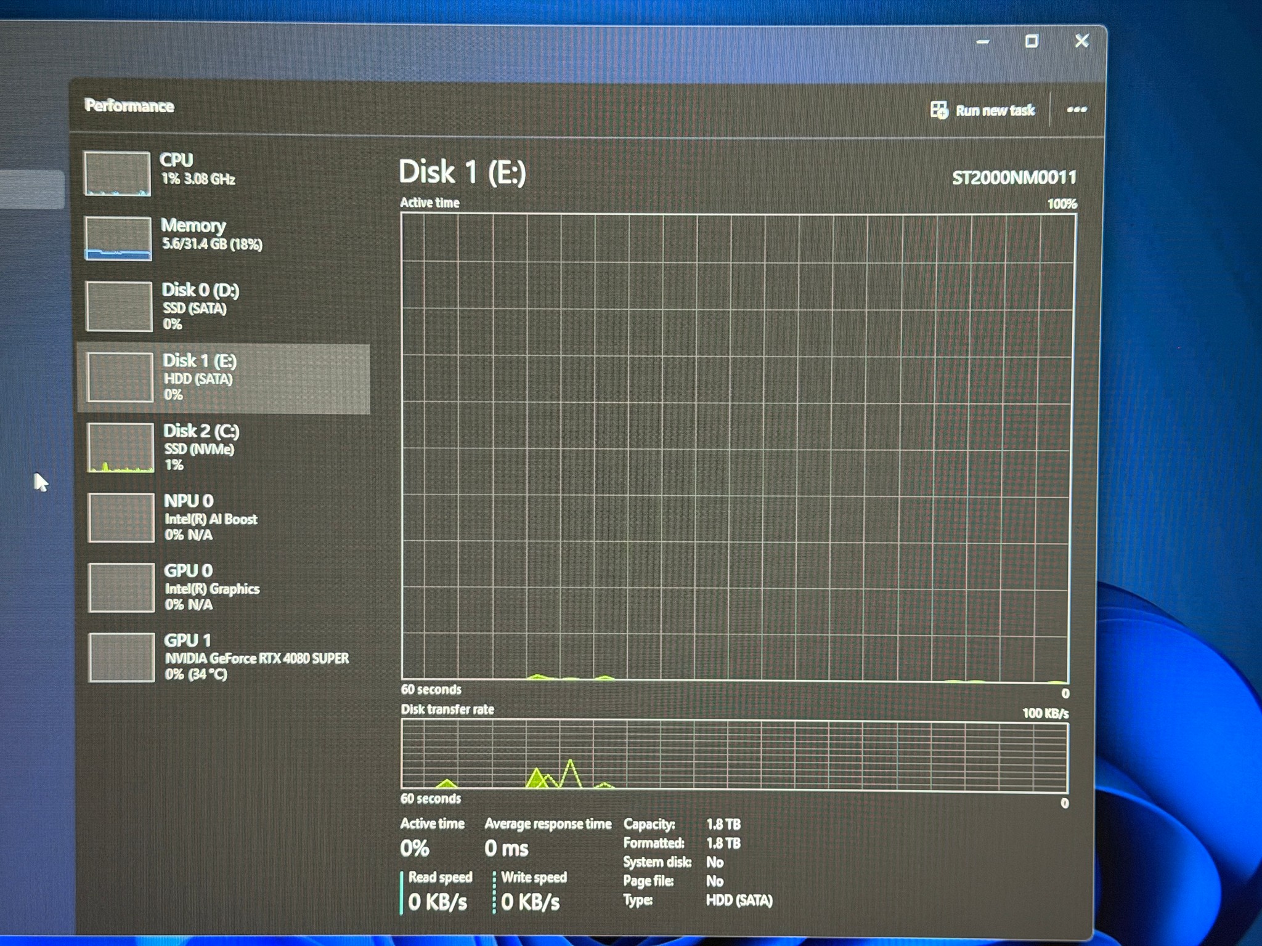Screen dimensions: 1262x946
Task: Open the three-dot more options menu
Action: [x=1077, y=110]
